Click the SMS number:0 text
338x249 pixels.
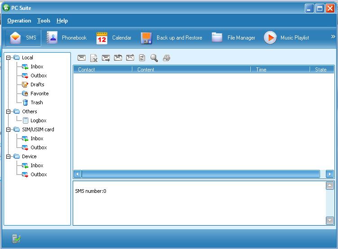click(91, 191)
